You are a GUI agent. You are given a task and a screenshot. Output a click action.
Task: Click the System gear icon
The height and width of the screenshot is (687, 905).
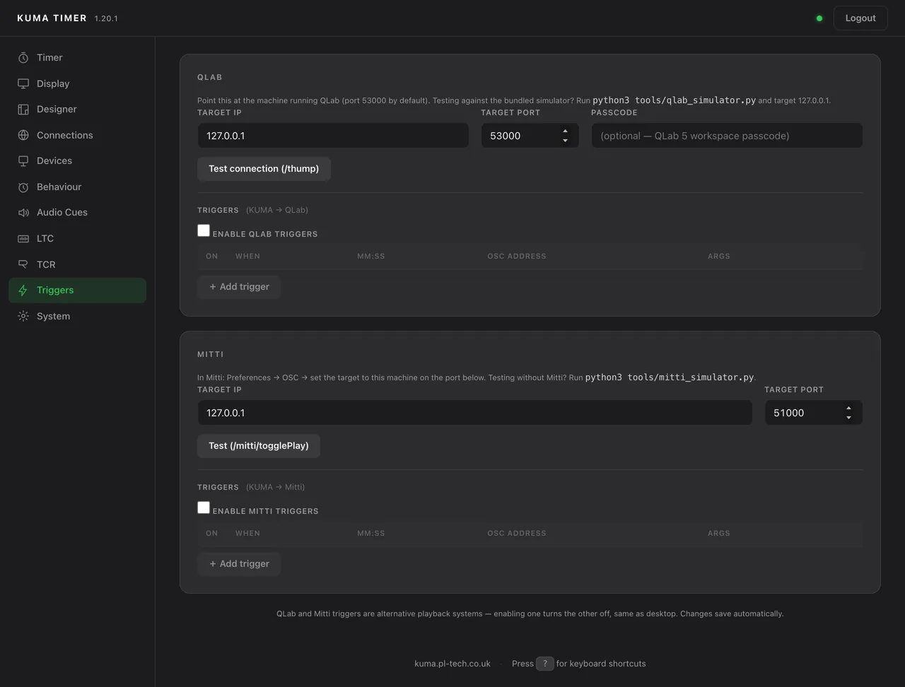(23, 316)
